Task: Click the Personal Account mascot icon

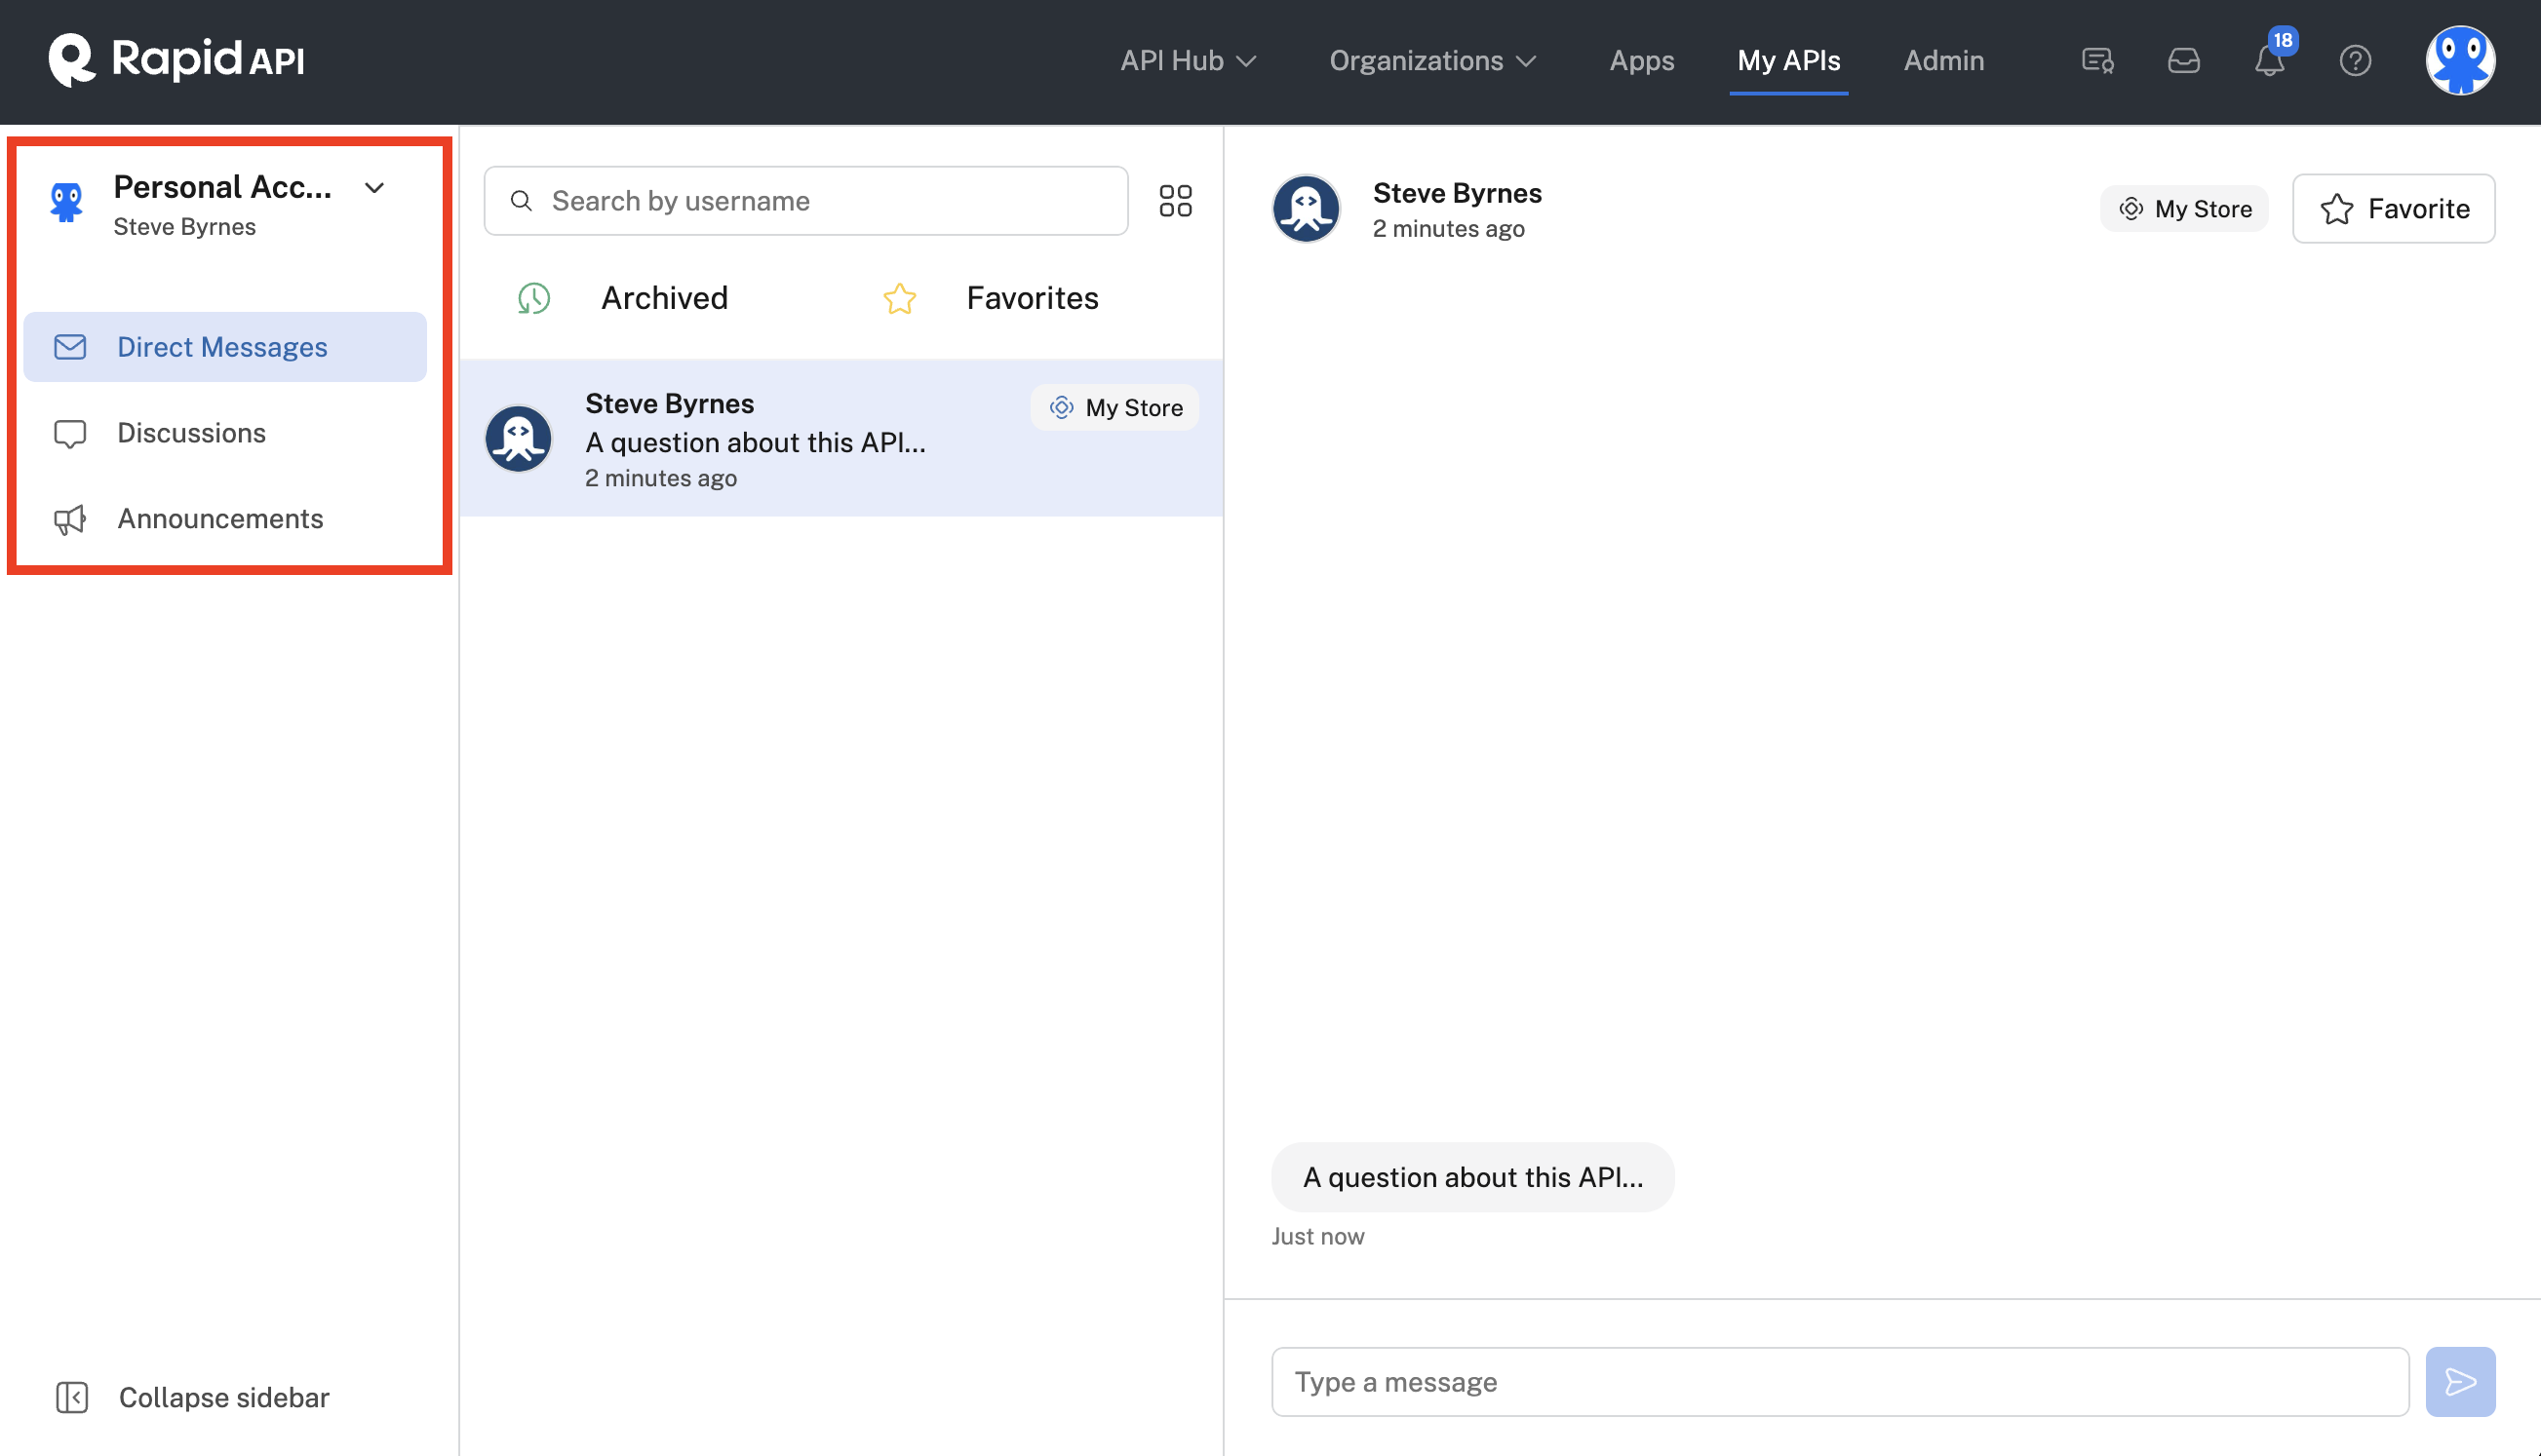Action: pyautogui.click(x=66, y=202)
